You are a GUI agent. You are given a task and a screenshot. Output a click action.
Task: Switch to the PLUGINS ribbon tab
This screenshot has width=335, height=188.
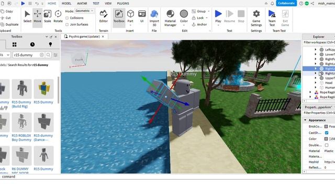123,4
